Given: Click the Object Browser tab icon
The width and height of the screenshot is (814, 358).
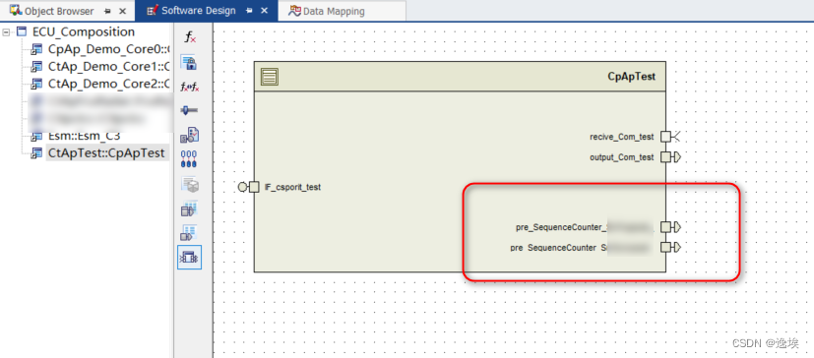Looking at the screenshot, I should click(16, 11).
